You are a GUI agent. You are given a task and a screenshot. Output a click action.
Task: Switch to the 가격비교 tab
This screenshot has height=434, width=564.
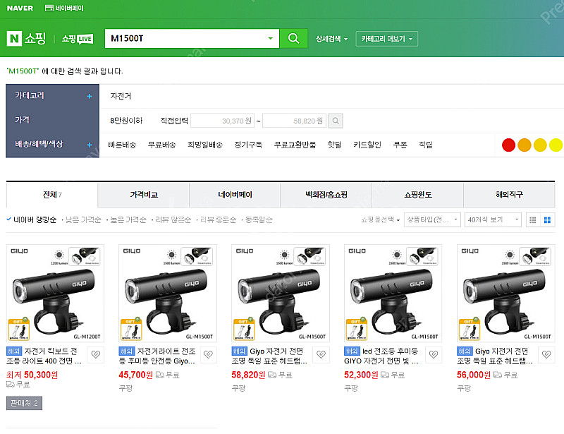click(x=143, y=195)
